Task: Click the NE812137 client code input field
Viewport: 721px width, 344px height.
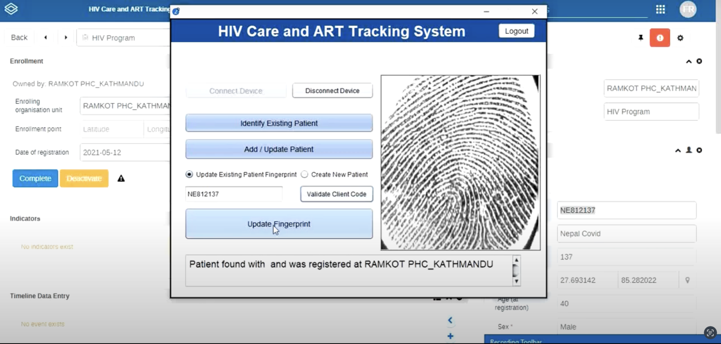Action: pyautogui.click(x=233, y=194)
